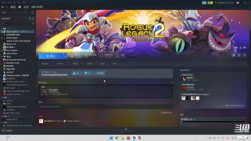251x141 pixels.
Task: Click the recent-activity clock filter icon
Action: click(x=30, y=18)
